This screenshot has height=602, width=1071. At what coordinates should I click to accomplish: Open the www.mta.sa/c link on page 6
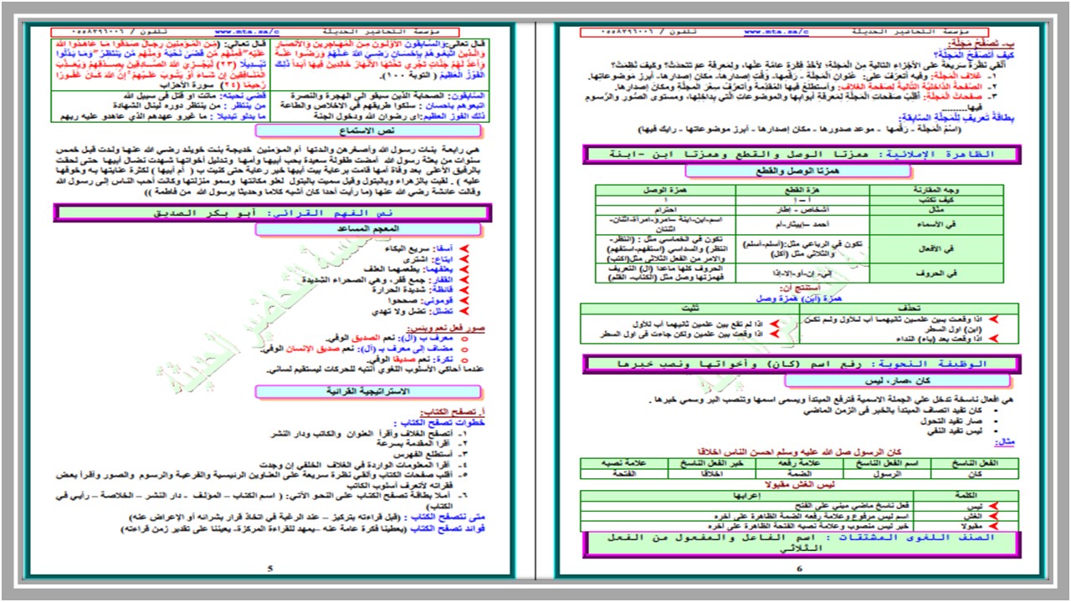pyautogui.click(x=777, y=32)
